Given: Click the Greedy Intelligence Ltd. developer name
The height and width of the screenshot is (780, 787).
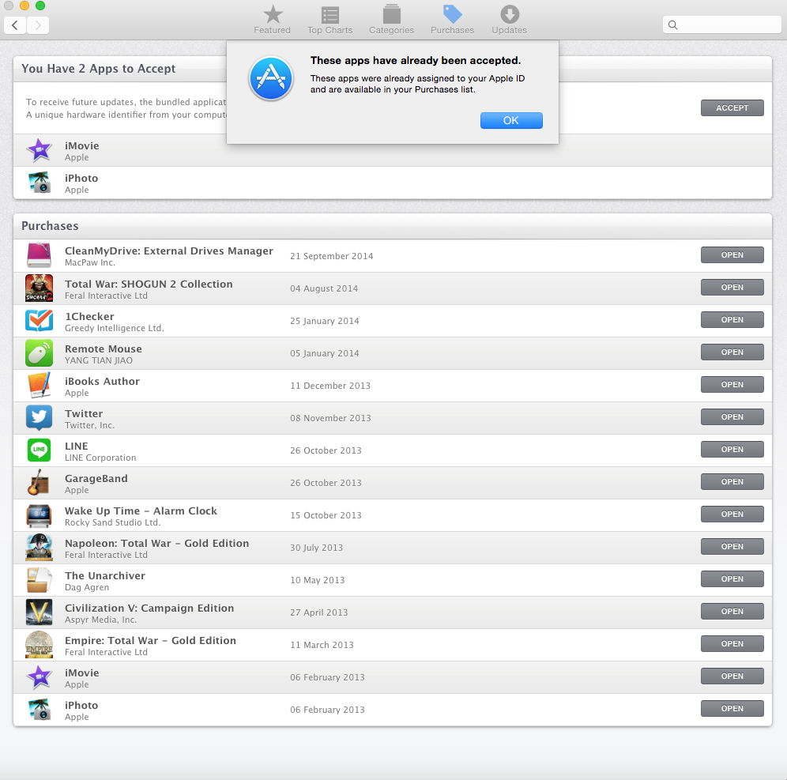Looking at the screenshot, I should [114, 328].
